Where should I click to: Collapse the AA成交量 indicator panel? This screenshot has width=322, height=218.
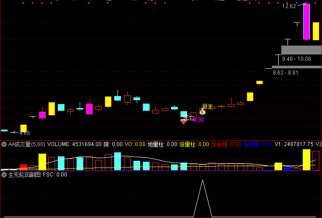pos(4,144)
